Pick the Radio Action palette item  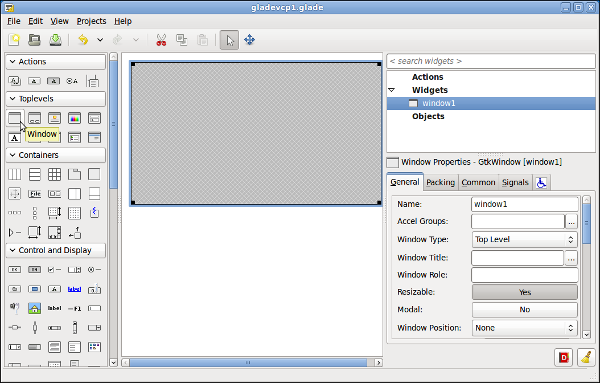72,81
